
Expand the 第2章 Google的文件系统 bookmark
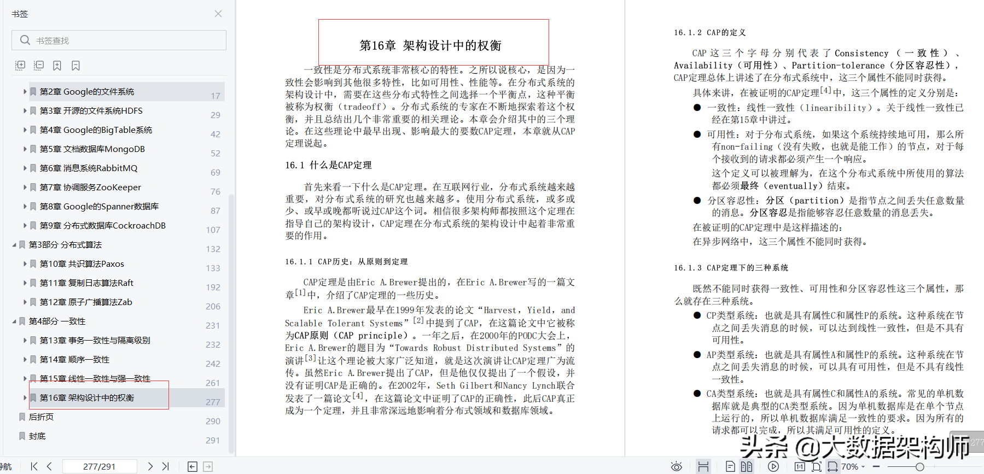pyautogui.click(x=25, y=91)
